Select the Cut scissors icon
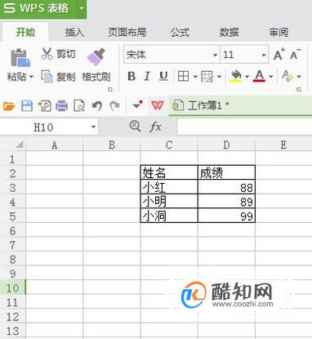The image size is (312, 339). [x=47, y=53]
